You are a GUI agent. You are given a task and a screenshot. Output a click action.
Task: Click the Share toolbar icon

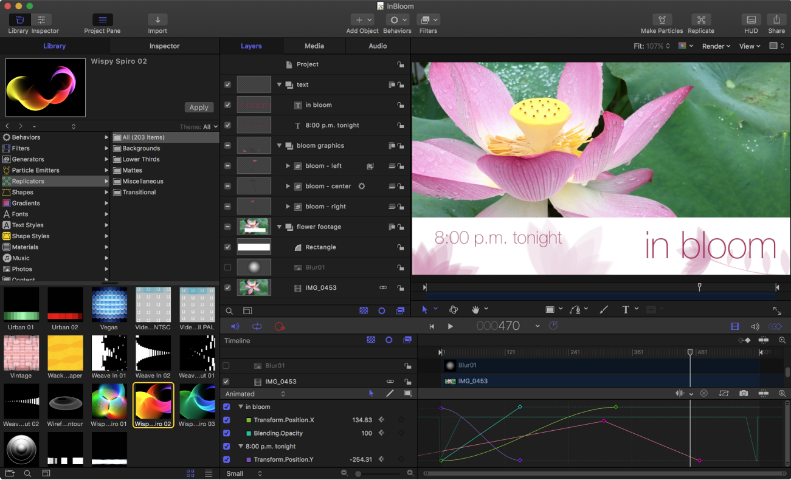click(776, 20)
